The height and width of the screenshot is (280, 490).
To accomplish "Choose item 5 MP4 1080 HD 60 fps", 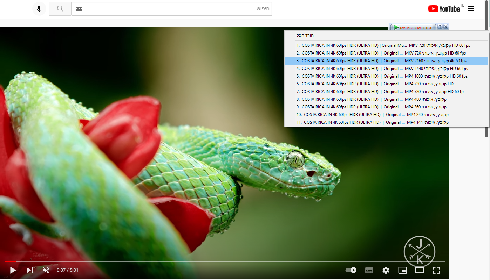I will click(x=386, y=76).
